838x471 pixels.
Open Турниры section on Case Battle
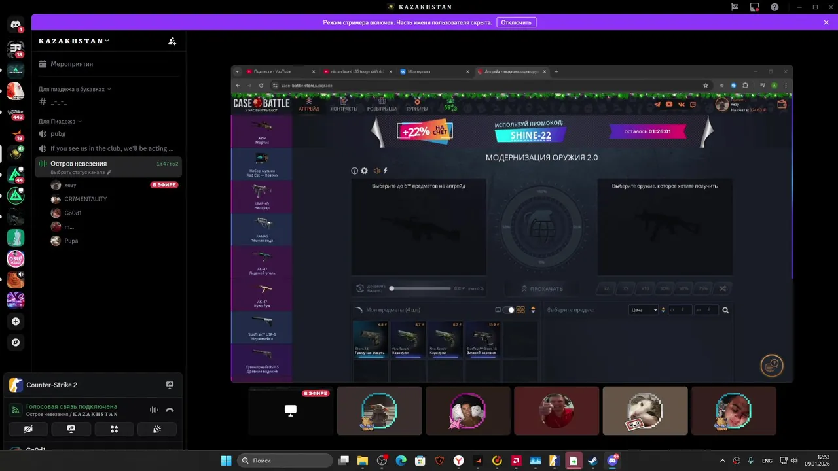416,105
